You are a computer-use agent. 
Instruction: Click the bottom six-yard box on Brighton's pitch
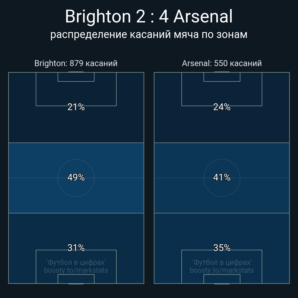[x=76, y=279]
